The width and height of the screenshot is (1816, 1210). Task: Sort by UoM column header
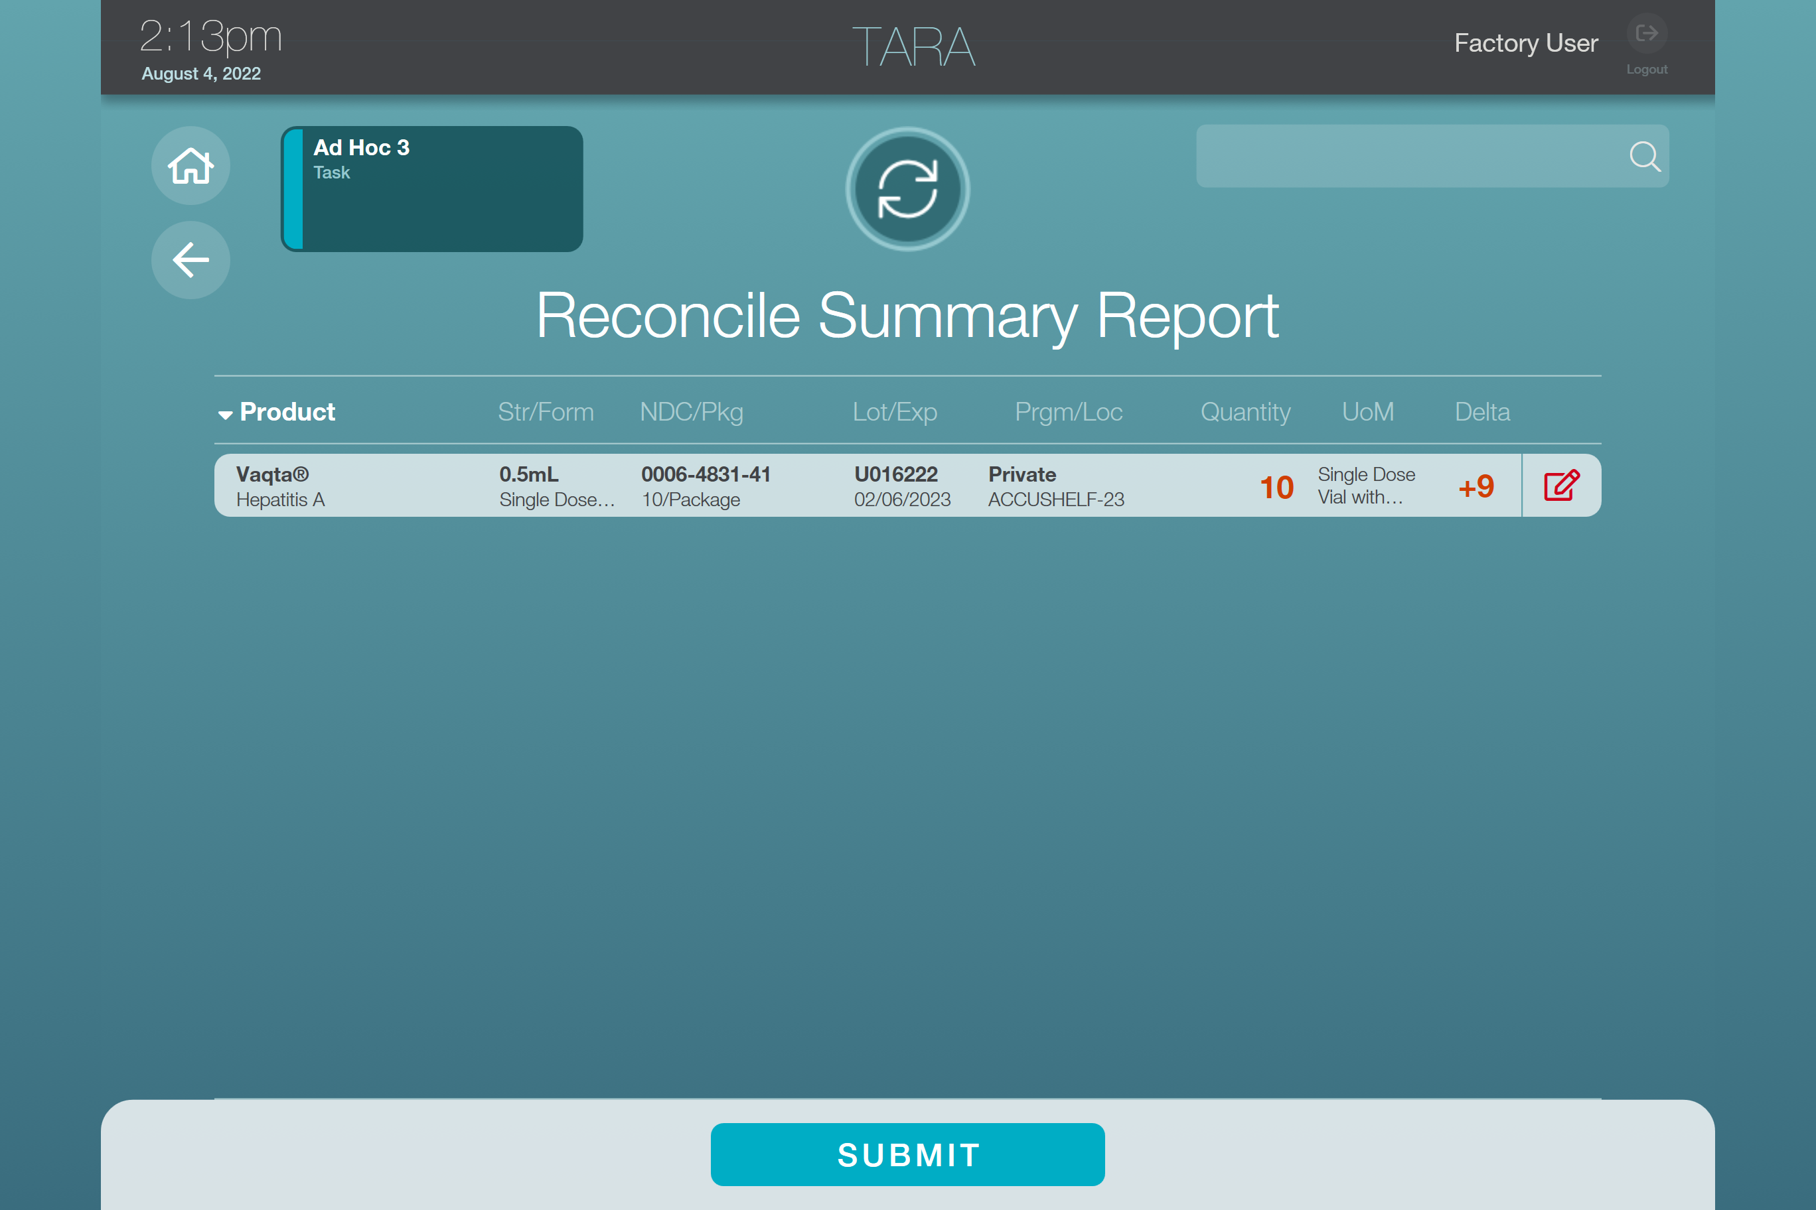tap(1367, 412)
